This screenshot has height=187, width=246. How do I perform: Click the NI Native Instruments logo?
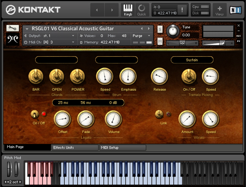coord(235,10)
